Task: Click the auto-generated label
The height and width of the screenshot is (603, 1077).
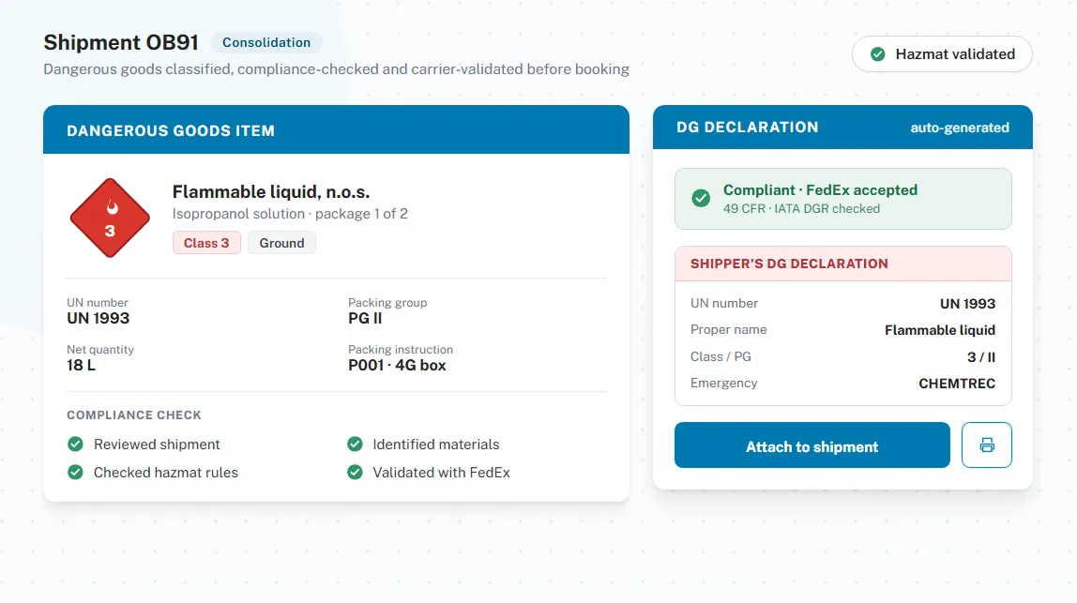Action: [960, 128]
